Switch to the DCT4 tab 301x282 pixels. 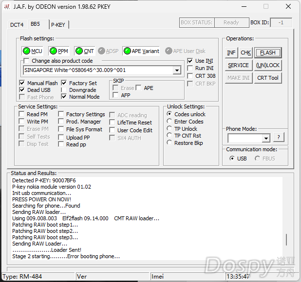pos(17,25)
